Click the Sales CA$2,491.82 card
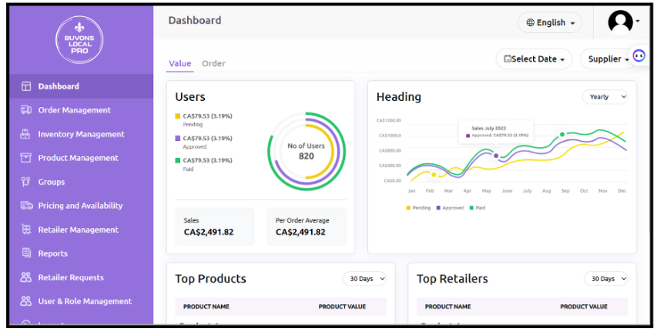The width and height of the screenshot is (657, 332). 215,226
